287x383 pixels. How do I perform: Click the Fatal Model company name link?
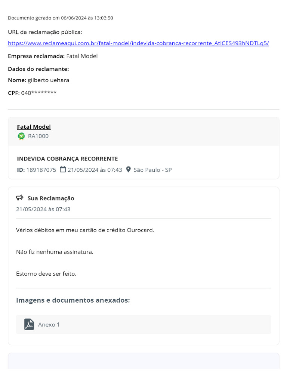coord(34,127)
